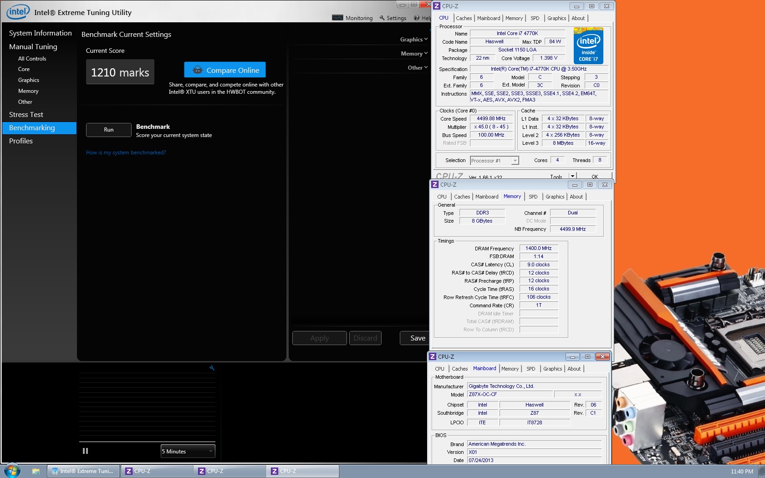Click CAS# Latency value 9.0 clocks
765x478 pixels.
pos(539,264)
